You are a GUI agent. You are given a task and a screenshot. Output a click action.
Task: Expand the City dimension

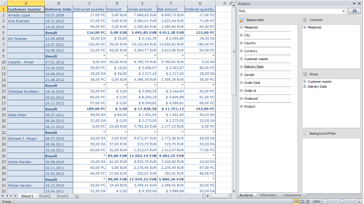(241, 35)
